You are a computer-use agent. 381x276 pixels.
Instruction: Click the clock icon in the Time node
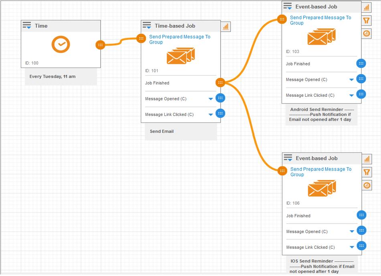coord(61,44)
